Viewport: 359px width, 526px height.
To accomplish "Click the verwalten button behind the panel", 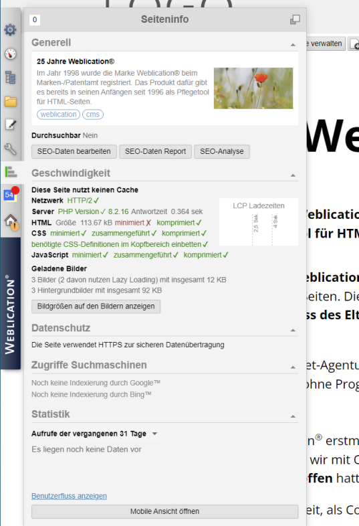I will [x=326, y=43].
